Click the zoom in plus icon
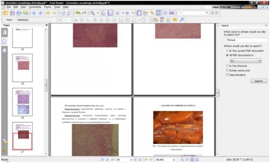This screenshot has width=270, height=163. click(128, 13)
